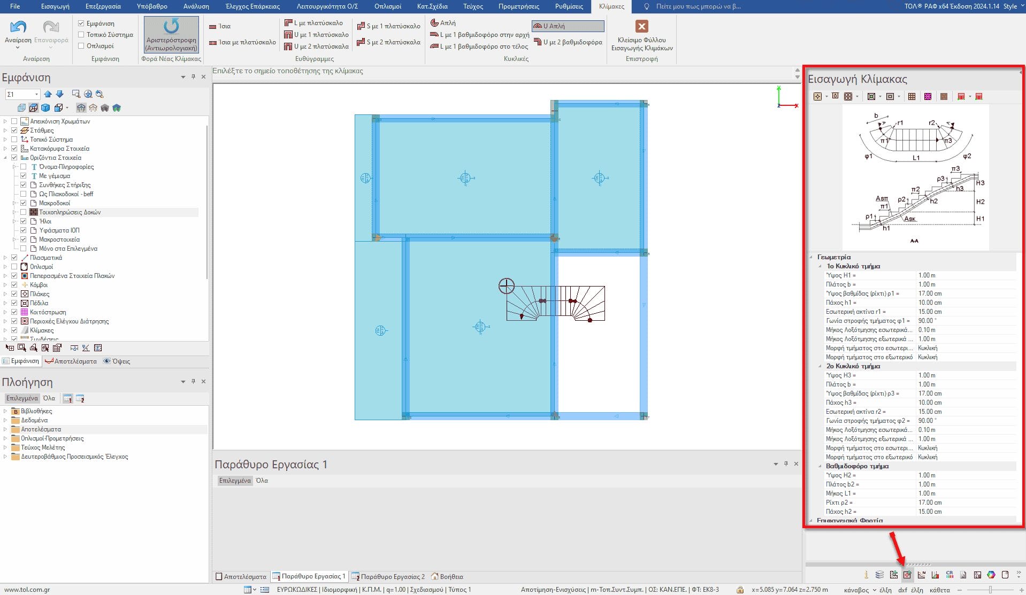Click the Ύψος H1 value field

pos(965,275)
